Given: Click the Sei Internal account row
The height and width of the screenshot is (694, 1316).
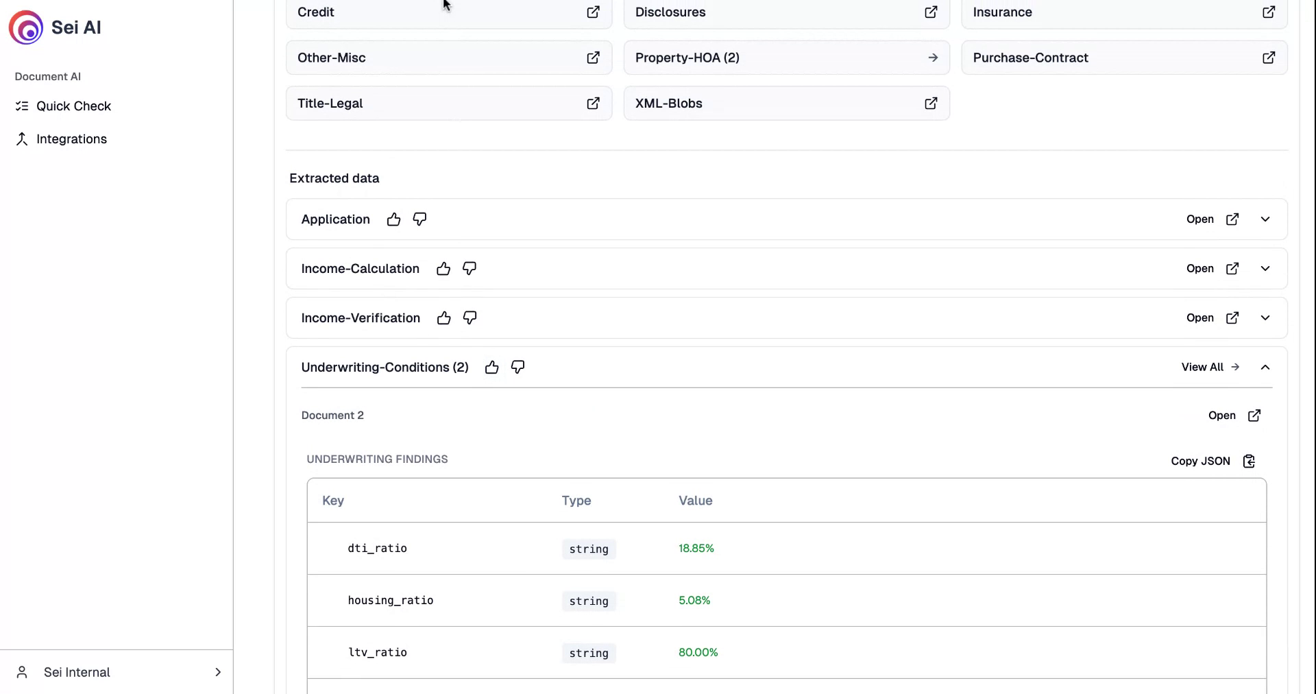Looking at the screenshot, I should 117,672.
